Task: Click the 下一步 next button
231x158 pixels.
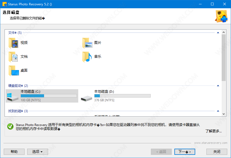Action: (x=185, y=152)
